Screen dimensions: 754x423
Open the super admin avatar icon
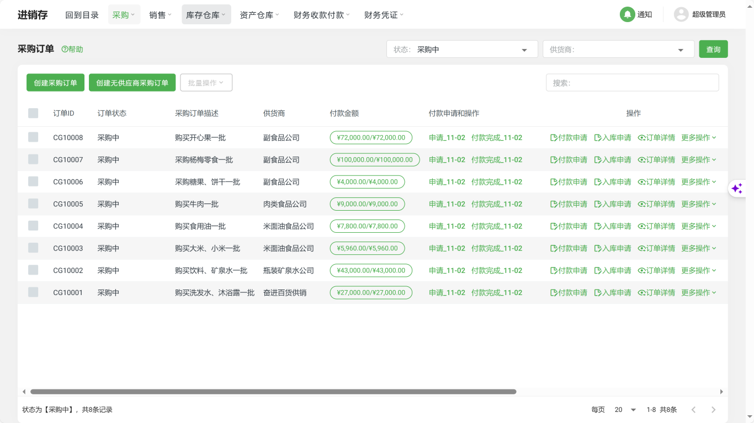[x=681, y=14]
